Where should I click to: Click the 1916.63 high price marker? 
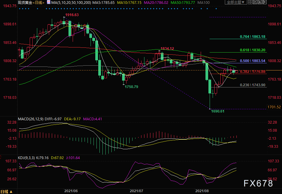pos(72,15)
